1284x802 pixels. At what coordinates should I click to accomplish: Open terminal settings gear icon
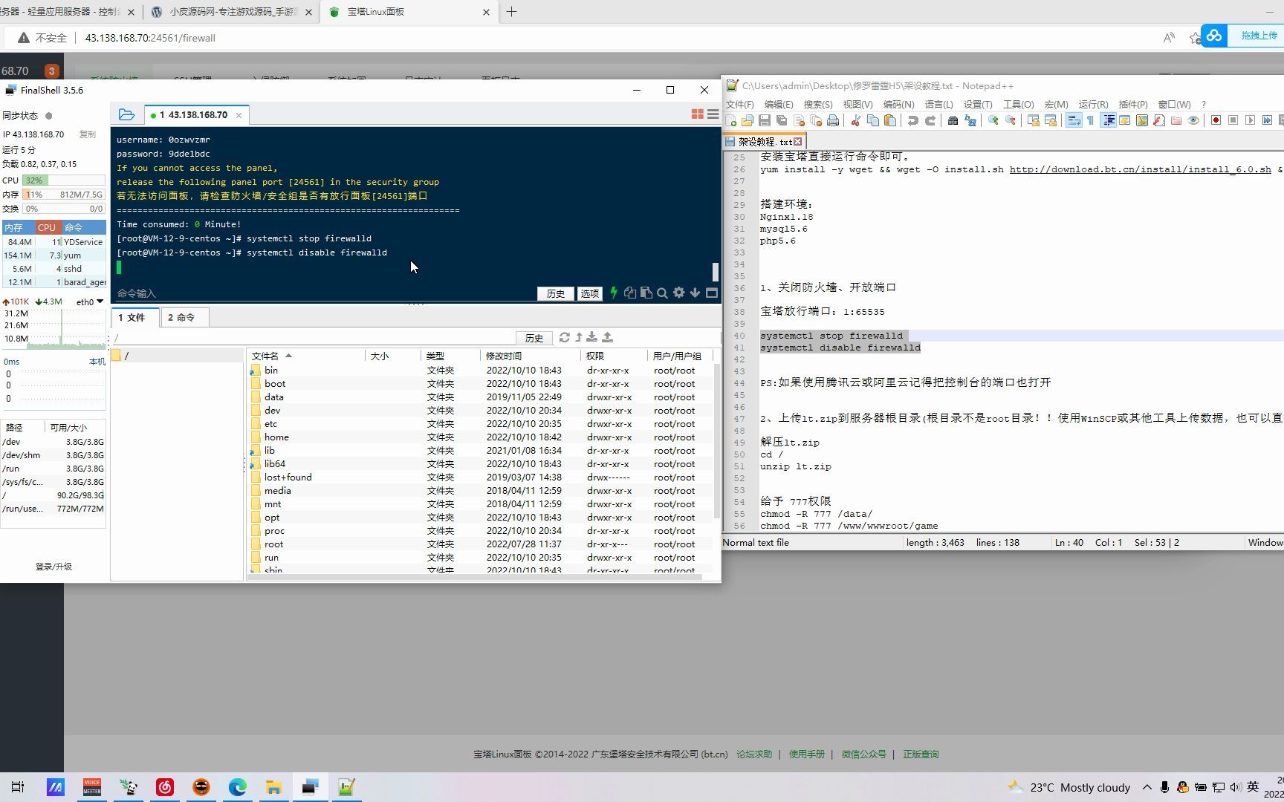(678, 293)
